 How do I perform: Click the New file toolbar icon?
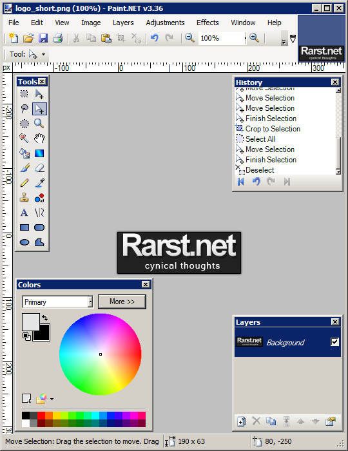click(14, 38)
